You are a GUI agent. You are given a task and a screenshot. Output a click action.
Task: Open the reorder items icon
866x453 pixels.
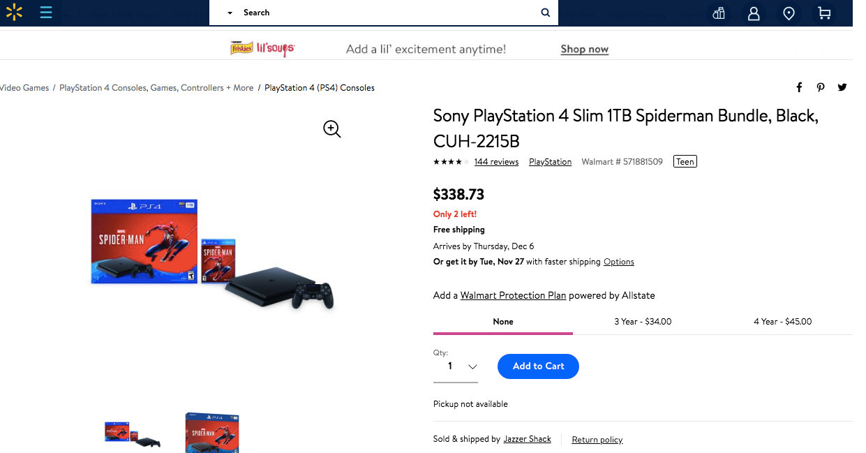pyautogui.click(x=719, y=13)
